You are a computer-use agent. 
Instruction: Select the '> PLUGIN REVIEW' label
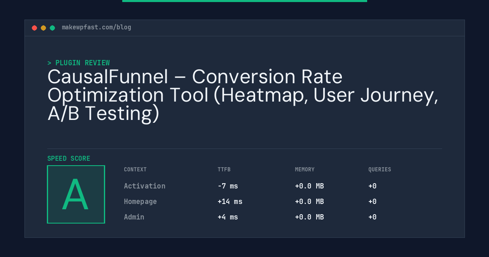[78, 63]
